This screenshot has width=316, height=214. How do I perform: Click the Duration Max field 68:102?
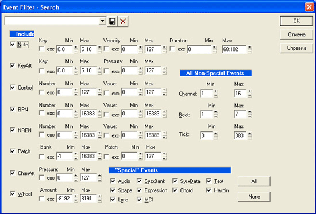(x=234, y=49)
